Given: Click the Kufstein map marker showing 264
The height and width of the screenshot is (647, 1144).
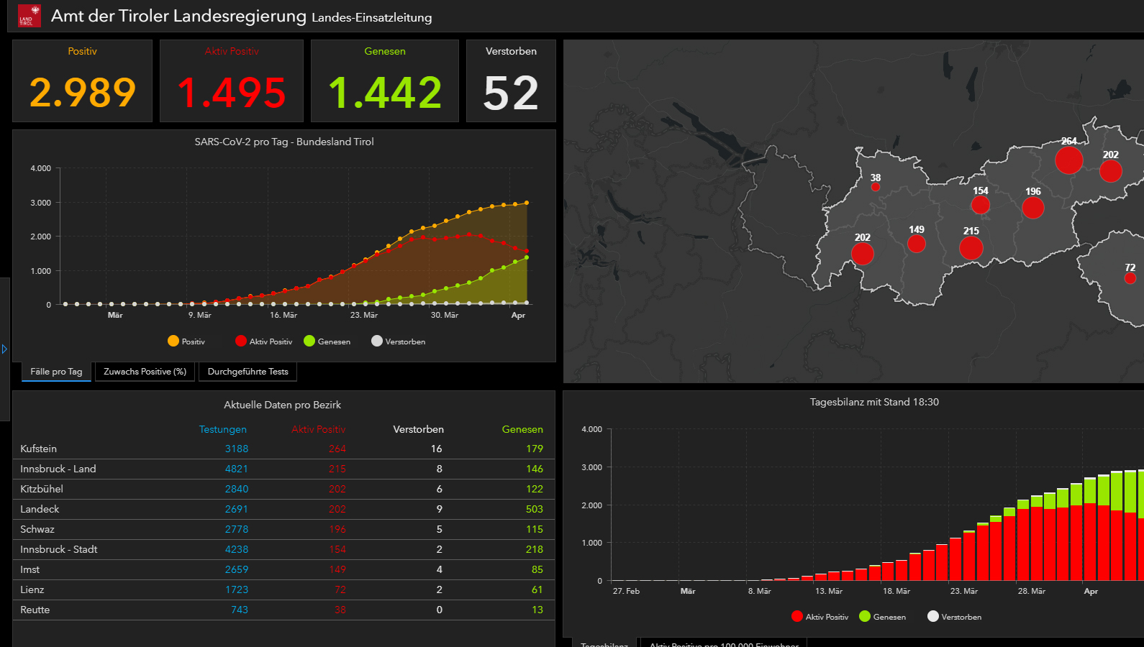Looking at the screenshot, I should pos(1068,160).
